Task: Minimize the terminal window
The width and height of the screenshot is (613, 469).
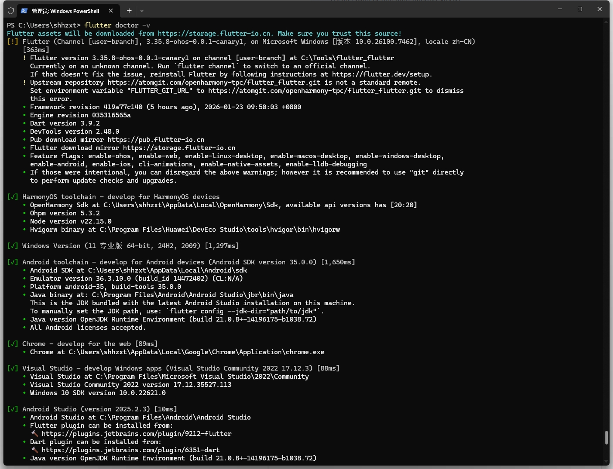Action: 560,9
